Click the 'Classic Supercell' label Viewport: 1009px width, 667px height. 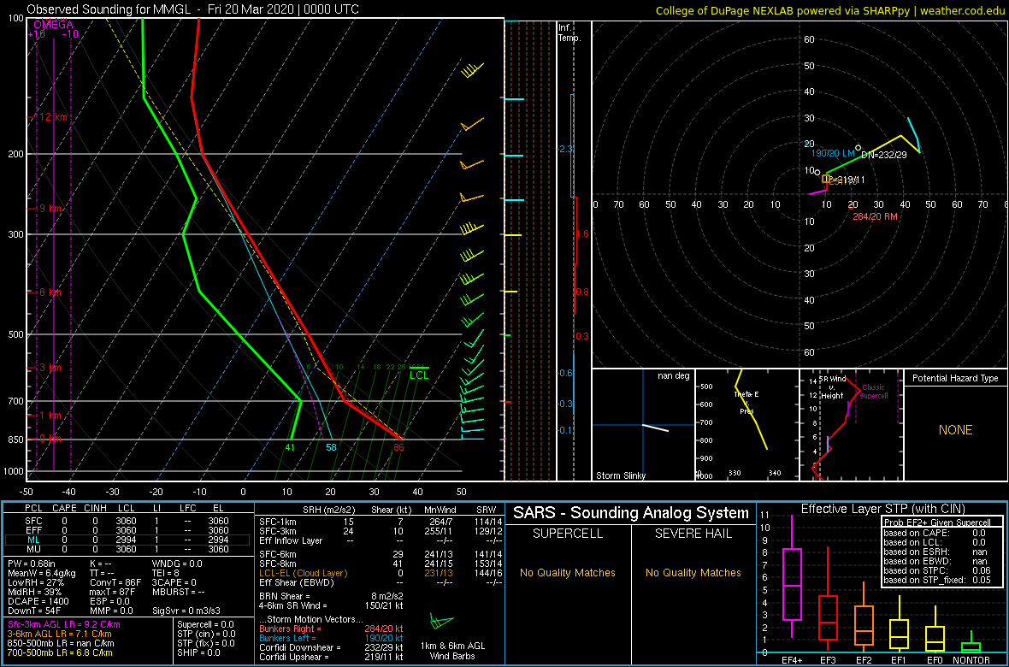pos(875,392)
